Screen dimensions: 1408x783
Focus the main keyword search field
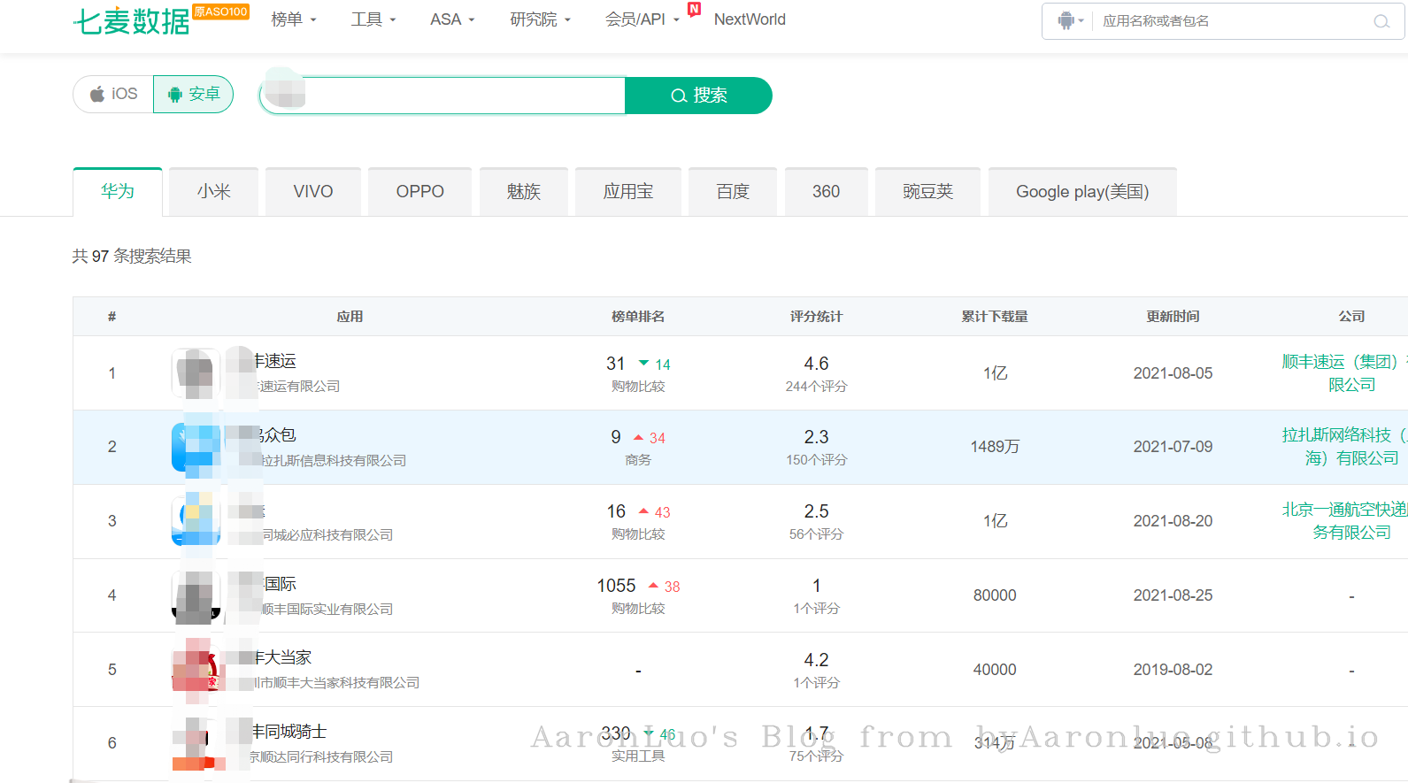460,96
